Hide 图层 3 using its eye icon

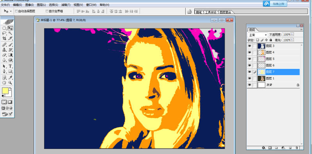250,46
